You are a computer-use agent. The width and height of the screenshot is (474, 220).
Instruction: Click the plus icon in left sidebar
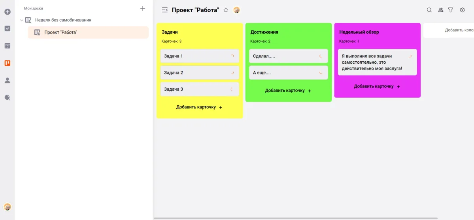click(x=7, y=12)
